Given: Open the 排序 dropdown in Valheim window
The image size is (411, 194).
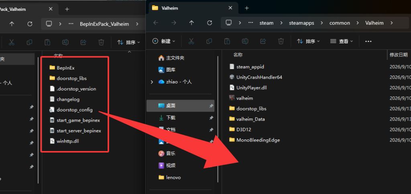Looking at the screenshot, I should [x=308, y=41].
